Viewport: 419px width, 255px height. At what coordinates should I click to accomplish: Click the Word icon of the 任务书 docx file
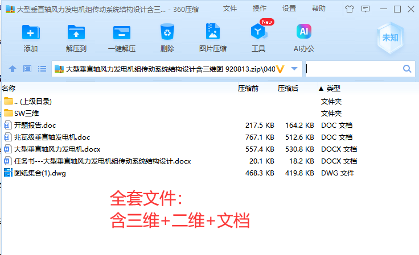(8, 161)
